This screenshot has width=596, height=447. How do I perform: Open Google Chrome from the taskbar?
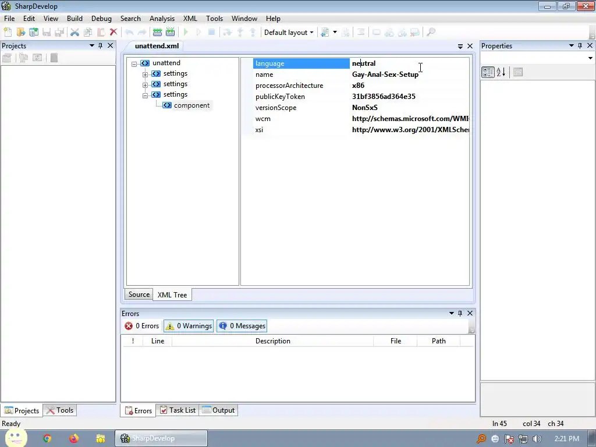(47, 438)
